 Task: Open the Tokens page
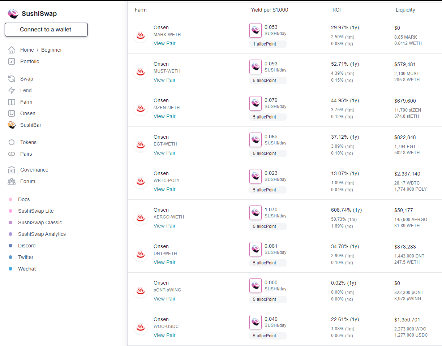(28, 142)
